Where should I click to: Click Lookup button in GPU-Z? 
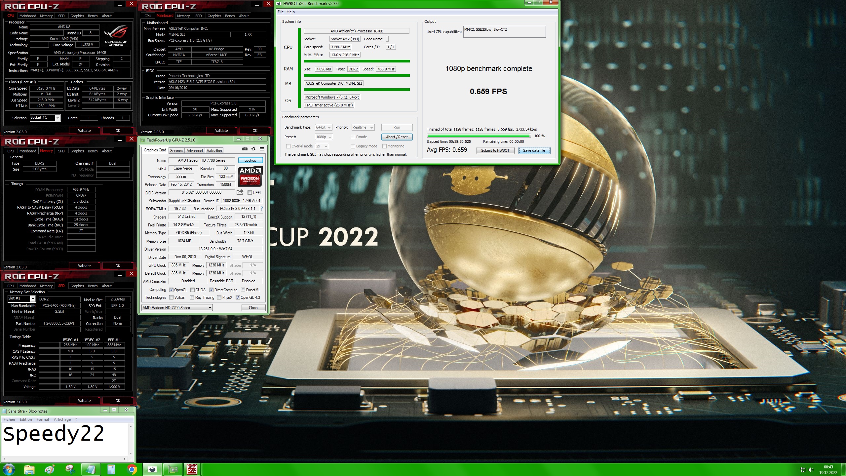tap(250, 160)
